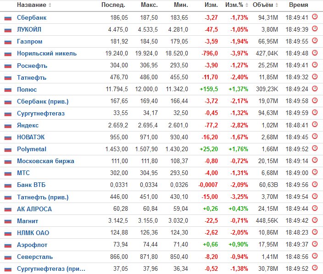Click the Russian flag beside Сургутнефтегаз

tap(8, 114)
